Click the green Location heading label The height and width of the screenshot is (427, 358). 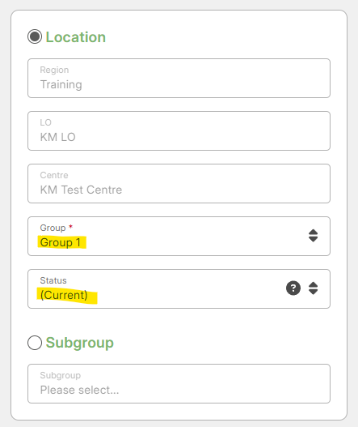[x=75, y=37]
